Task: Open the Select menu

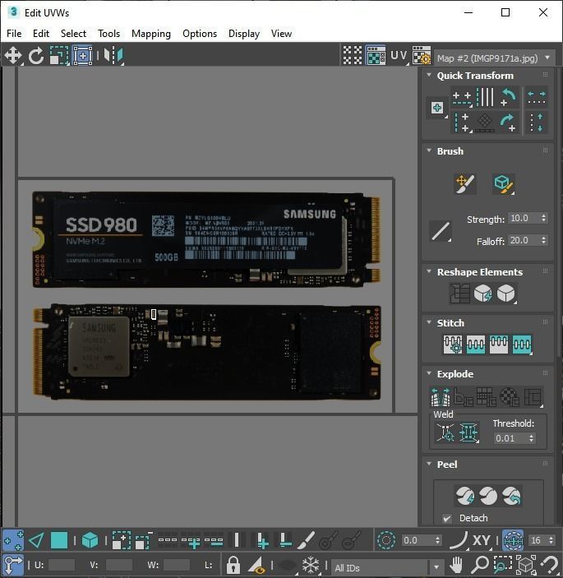Action: point(73,34)
